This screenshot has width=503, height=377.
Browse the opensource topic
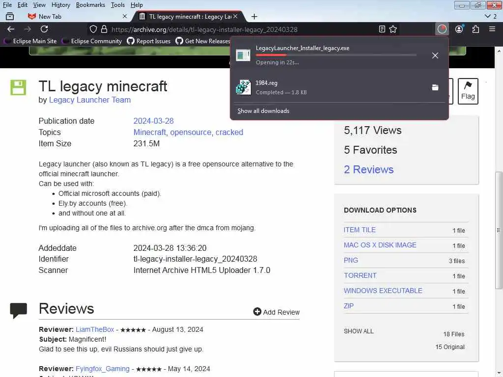tap(191, 133)
